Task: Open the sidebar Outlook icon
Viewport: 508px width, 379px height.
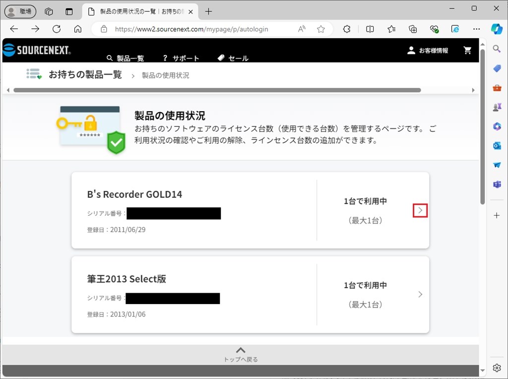Action: (x=497, y=146)
